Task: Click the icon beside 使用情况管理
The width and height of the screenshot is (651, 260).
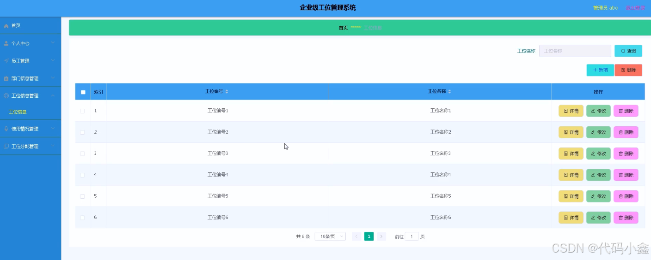Action: [x=6, y=129]
